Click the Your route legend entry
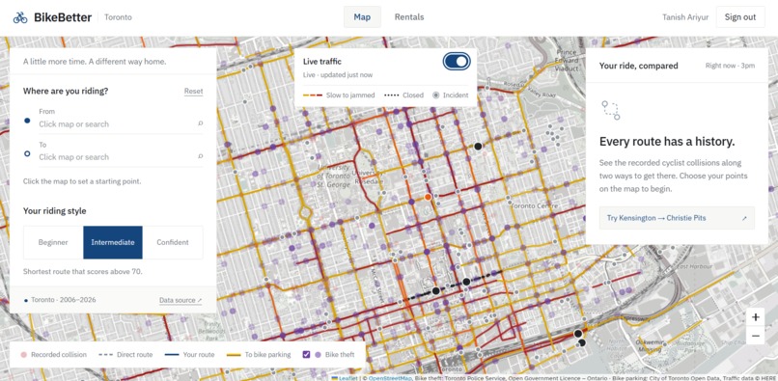This screenshot has width=778, height=381. click(189, 355)
